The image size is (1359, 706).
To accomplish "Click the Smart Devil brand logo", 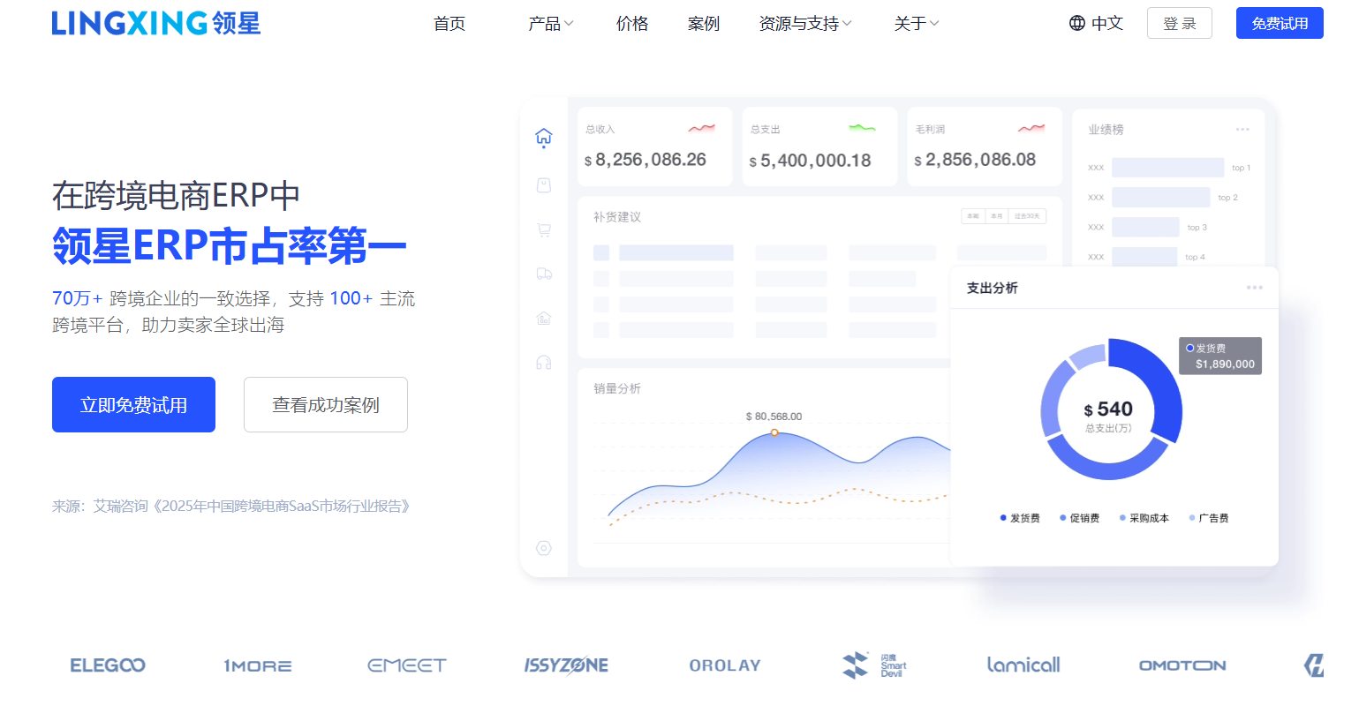I will [875, 665].
